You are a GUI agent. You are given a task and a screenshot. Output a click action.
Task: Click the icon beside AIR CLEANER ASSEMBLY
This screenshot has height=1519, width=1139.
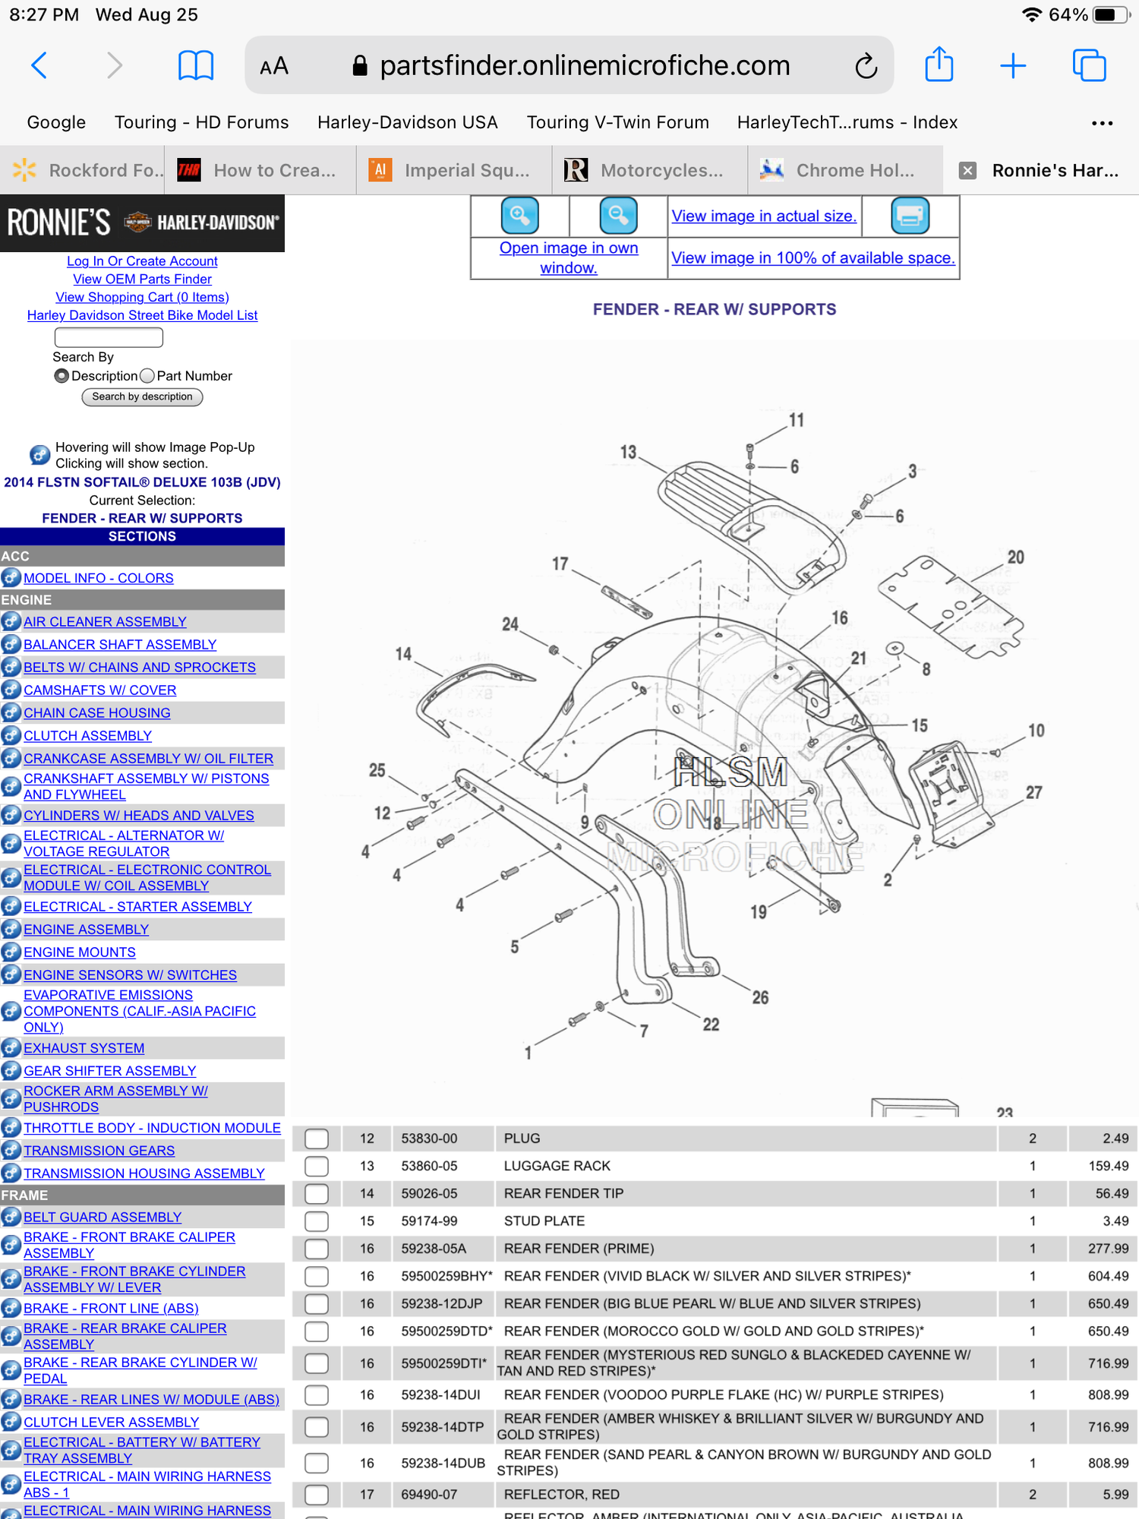[11, 622]
